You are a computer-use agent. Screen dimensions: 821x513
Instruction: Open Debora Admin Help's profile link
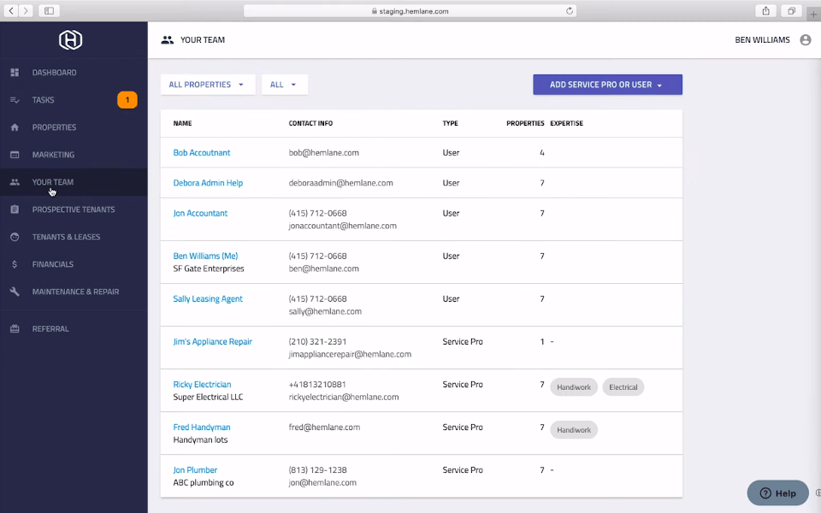click(x=208, y=183)
